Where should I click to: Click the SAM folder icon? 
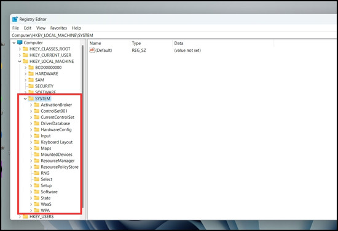(x=31, y=80)
